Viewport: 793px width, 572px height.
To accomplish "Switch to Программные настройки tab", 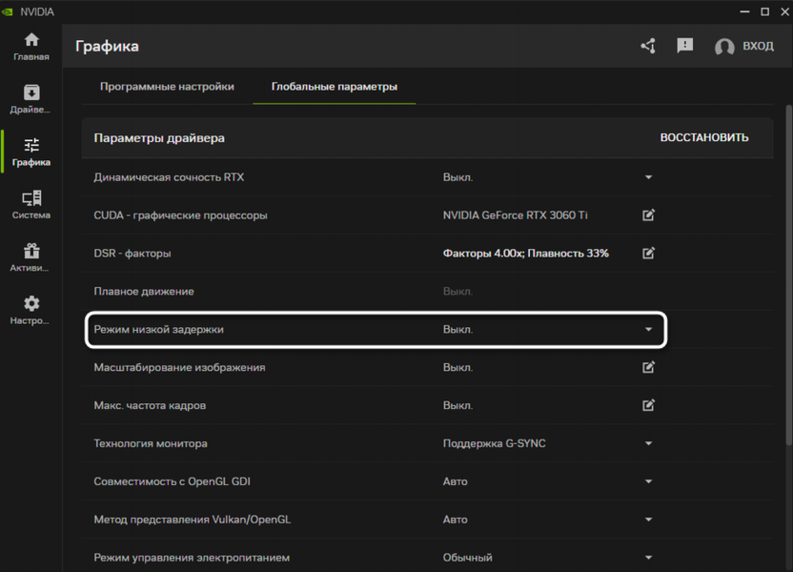I will click(x=167, y=87).
